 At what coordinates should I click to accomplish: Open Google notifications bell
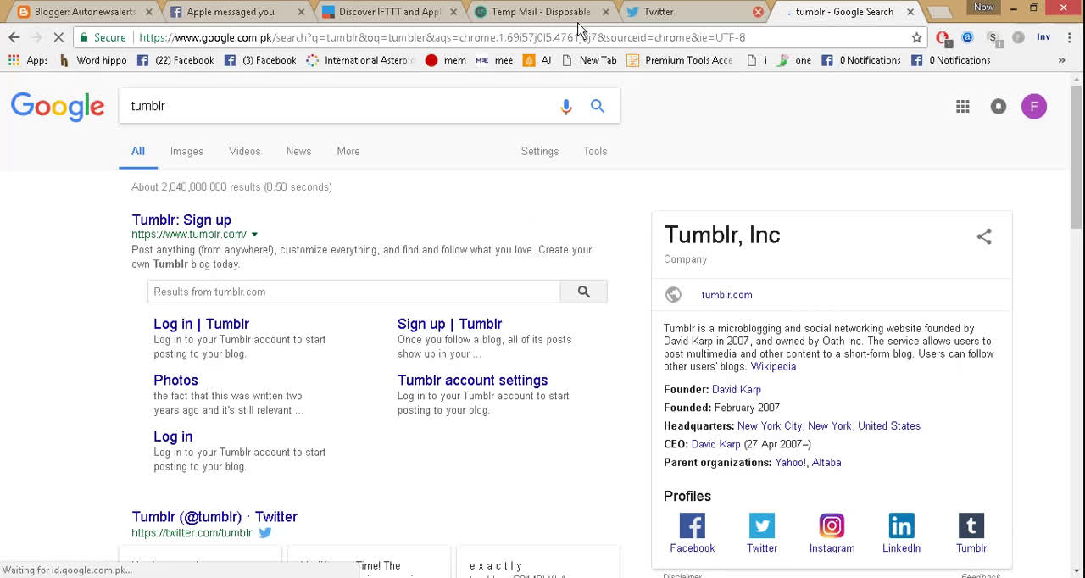tap(999, 107)
